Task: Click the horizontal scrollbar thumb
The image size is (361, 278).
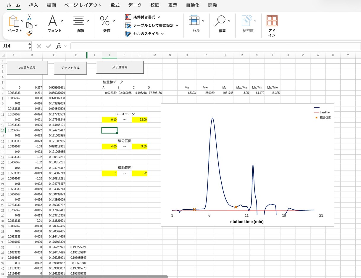Action: click(x=87, y=277)
